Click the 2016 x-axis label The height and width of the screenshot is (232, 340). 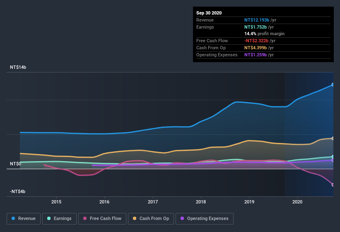tap(104, 202)
